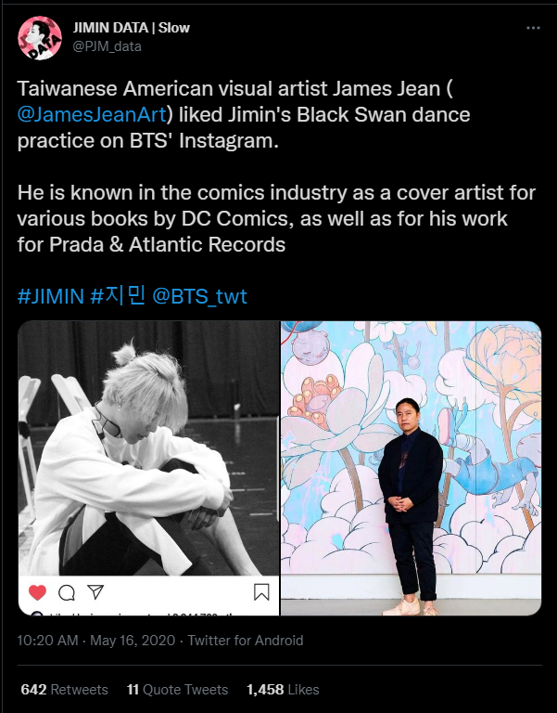
Task: Open the #지민 hashtag link
Action: tap(118, 296)
